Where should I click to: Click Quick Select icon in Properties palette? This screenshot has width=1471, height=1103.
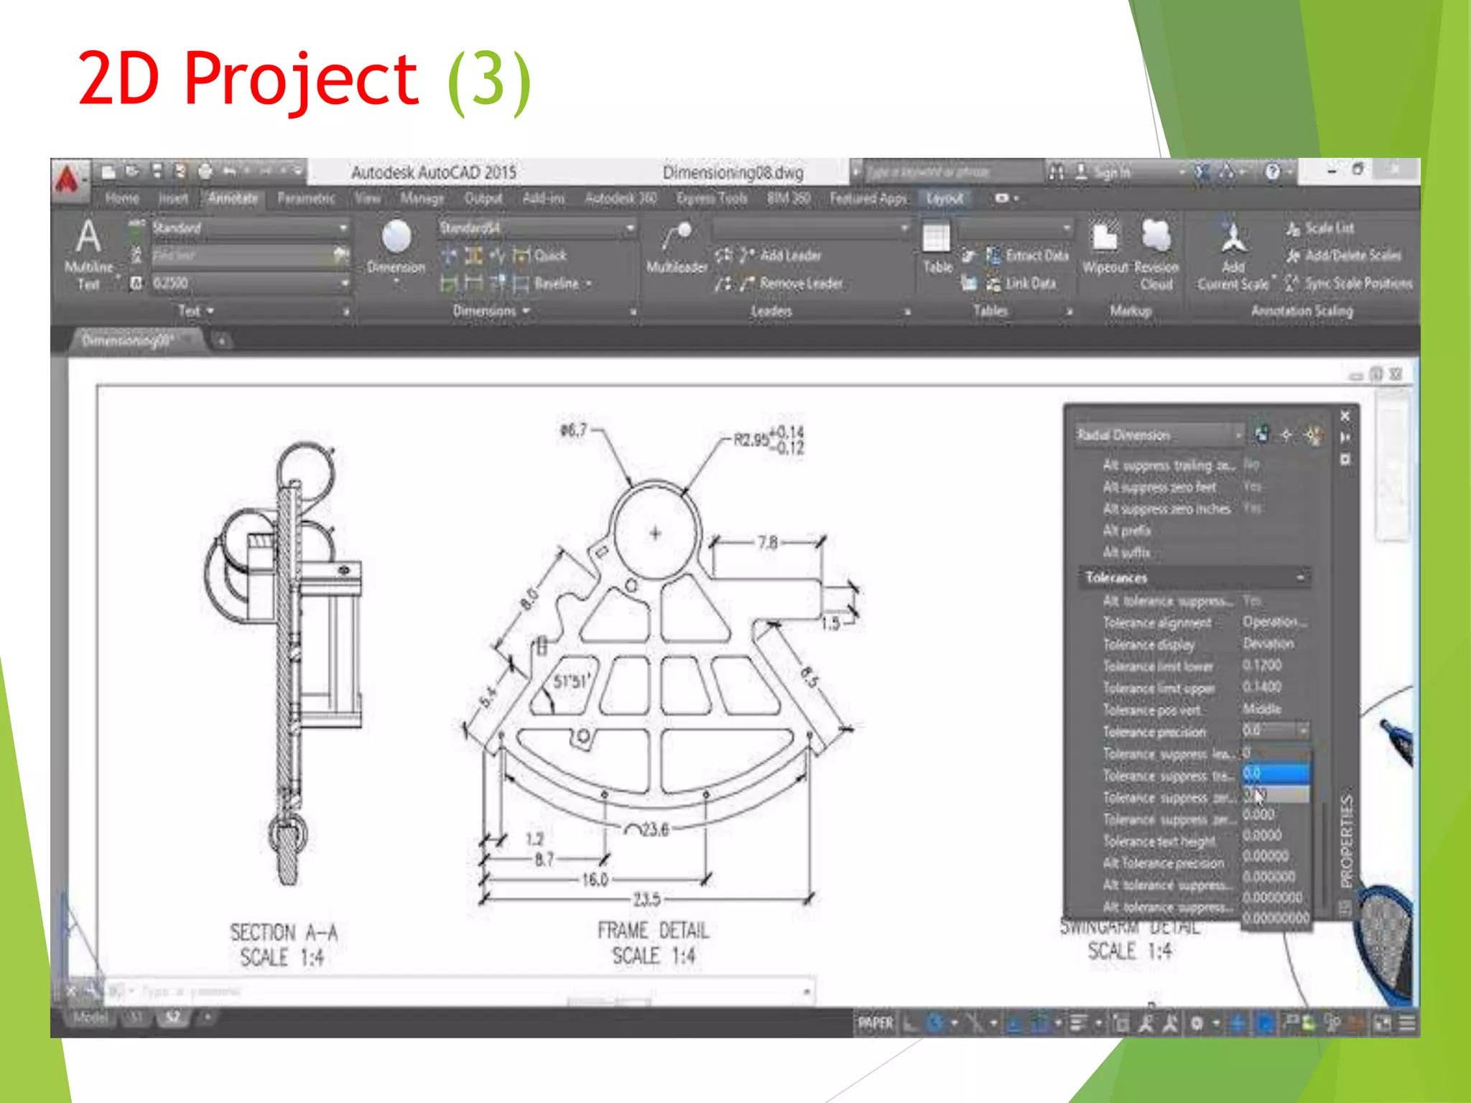pyautogui.click(x=1313, y=434)
